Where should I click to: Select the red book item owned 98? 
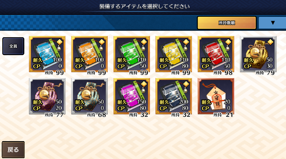pyautogui.click(x=216, y=54)
